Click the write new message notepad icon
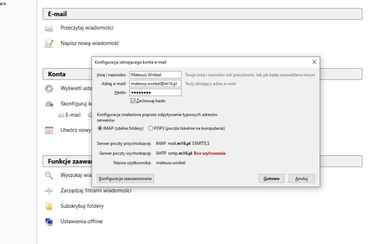Image resolution: width=387 pixels, height=244 pixels. pos(49,44)
